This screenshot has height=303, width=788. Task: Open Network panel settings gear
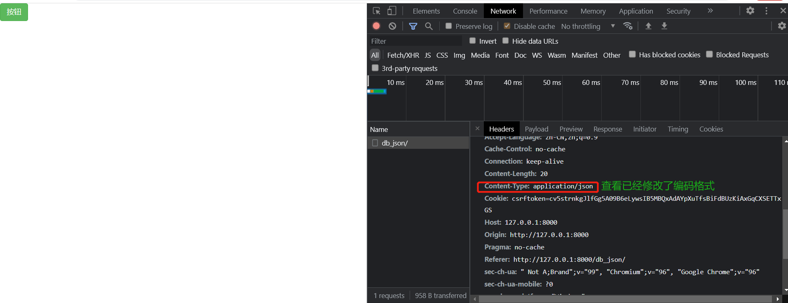click(x=782, y=26)
